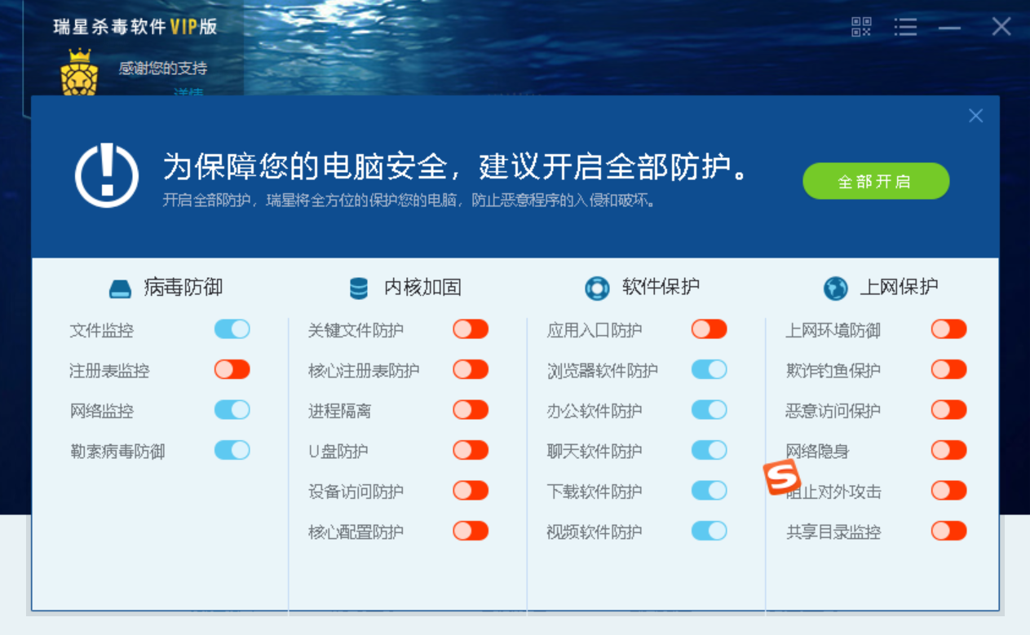The width and height of the screenshot is (1030, 635).
Task: Minimize the Rising antivirus window
Action: 949,27
